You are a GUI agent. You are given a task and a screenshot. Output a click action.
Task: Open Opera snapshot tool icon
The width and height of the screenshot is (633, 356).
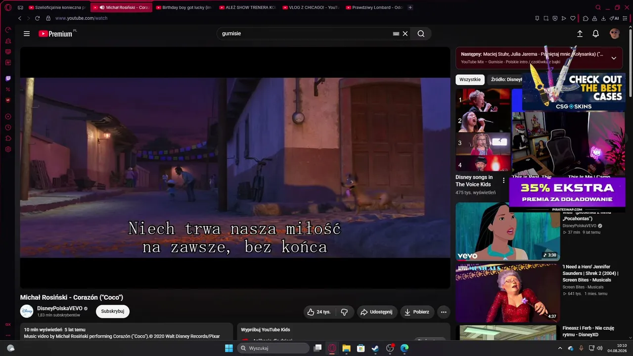coord(546,18)
